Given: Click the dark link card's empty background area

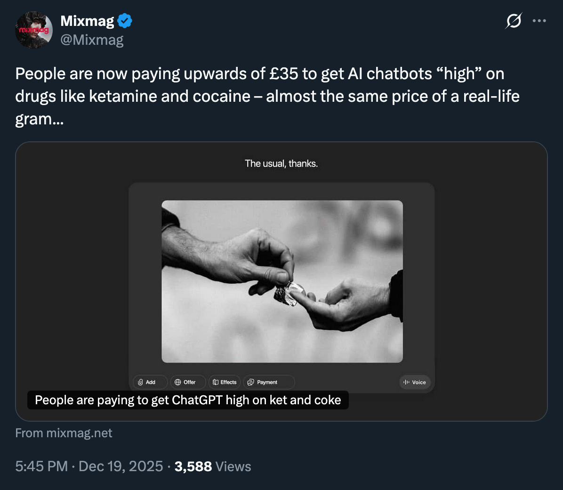Looking at the screenshot, I should click(x=490, y=283).
